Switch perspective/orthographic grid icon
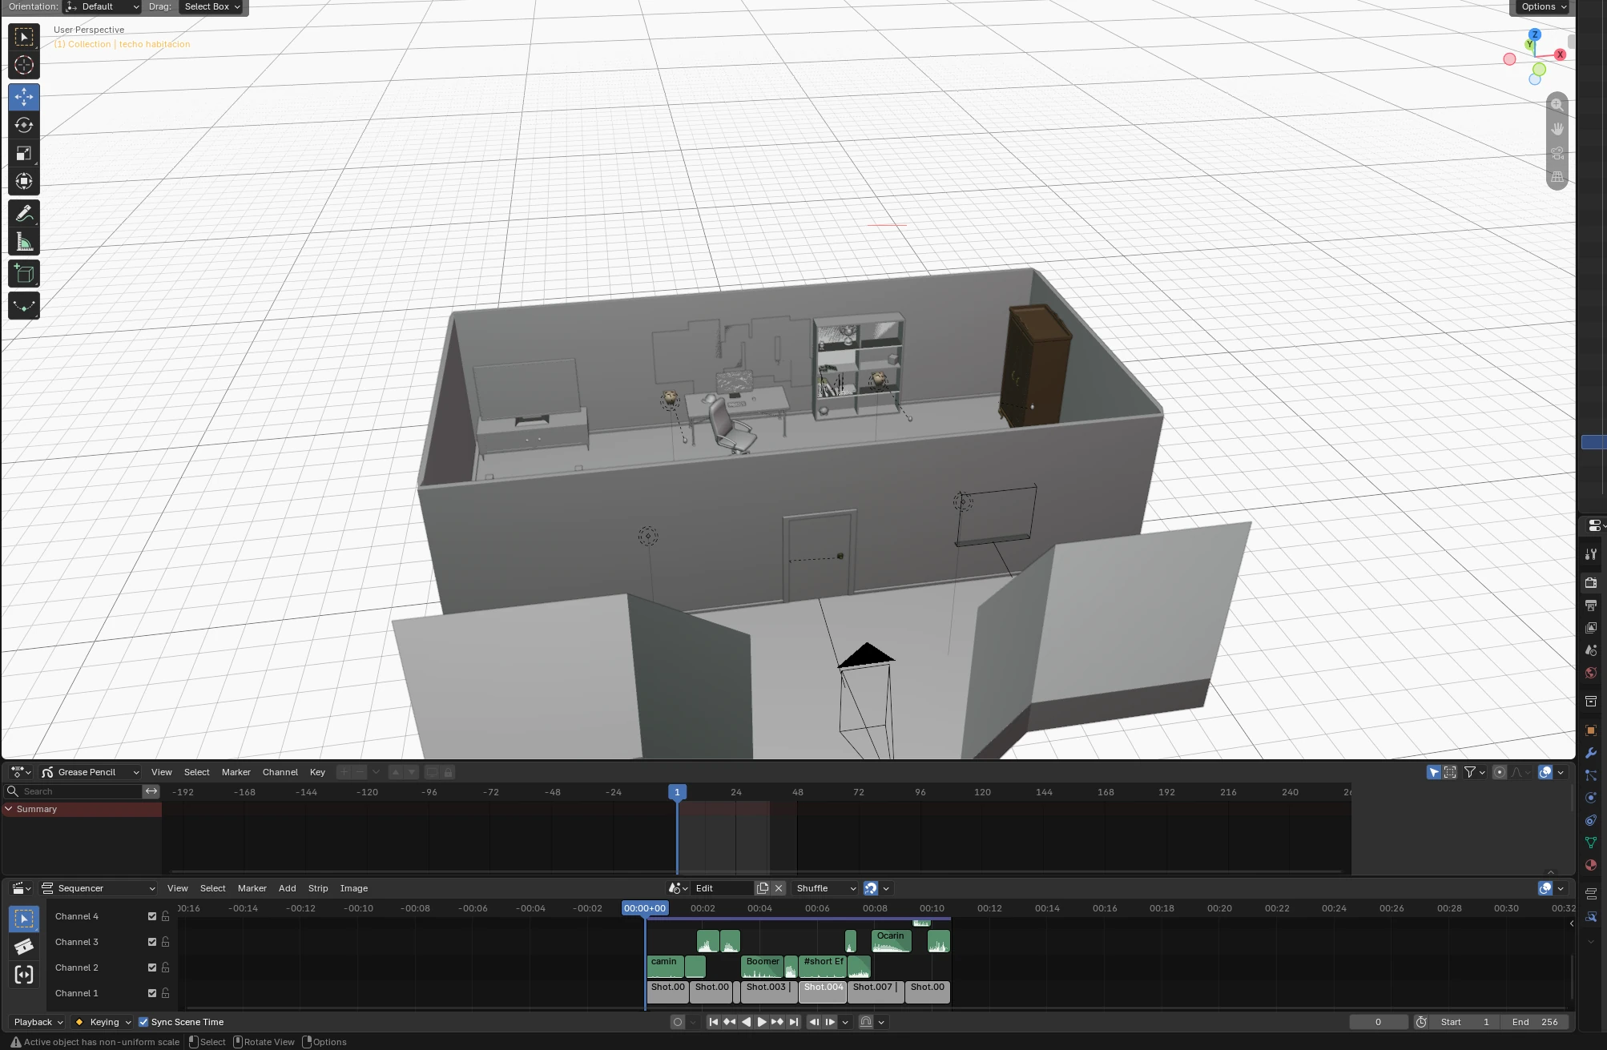1607x1050 pixels. click(x=1557, y=177)
